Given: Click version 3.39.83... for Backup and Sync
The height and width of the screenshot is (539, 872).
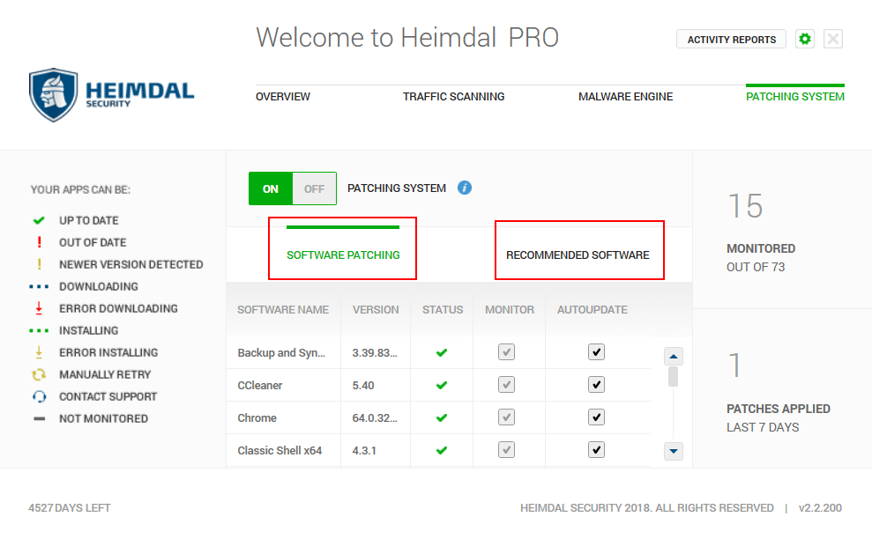Looking at the screenshot, I should click(375, 353).
